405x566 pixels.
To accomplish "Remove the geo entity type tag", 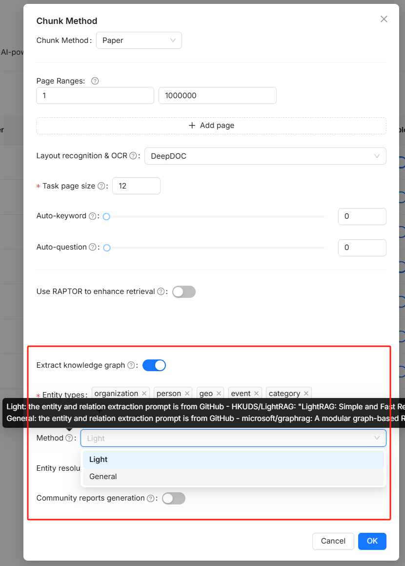I will coord(219,394).
